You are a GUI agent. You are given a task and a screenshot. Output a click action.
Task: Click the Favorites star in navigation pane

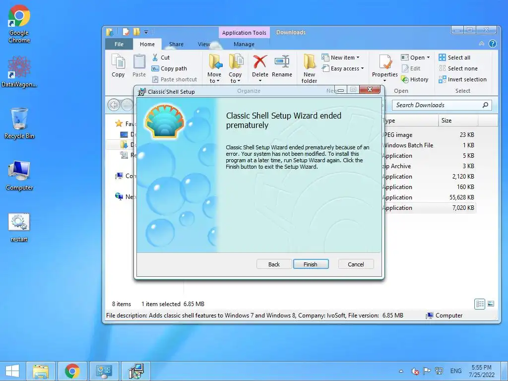click(119, 124)
